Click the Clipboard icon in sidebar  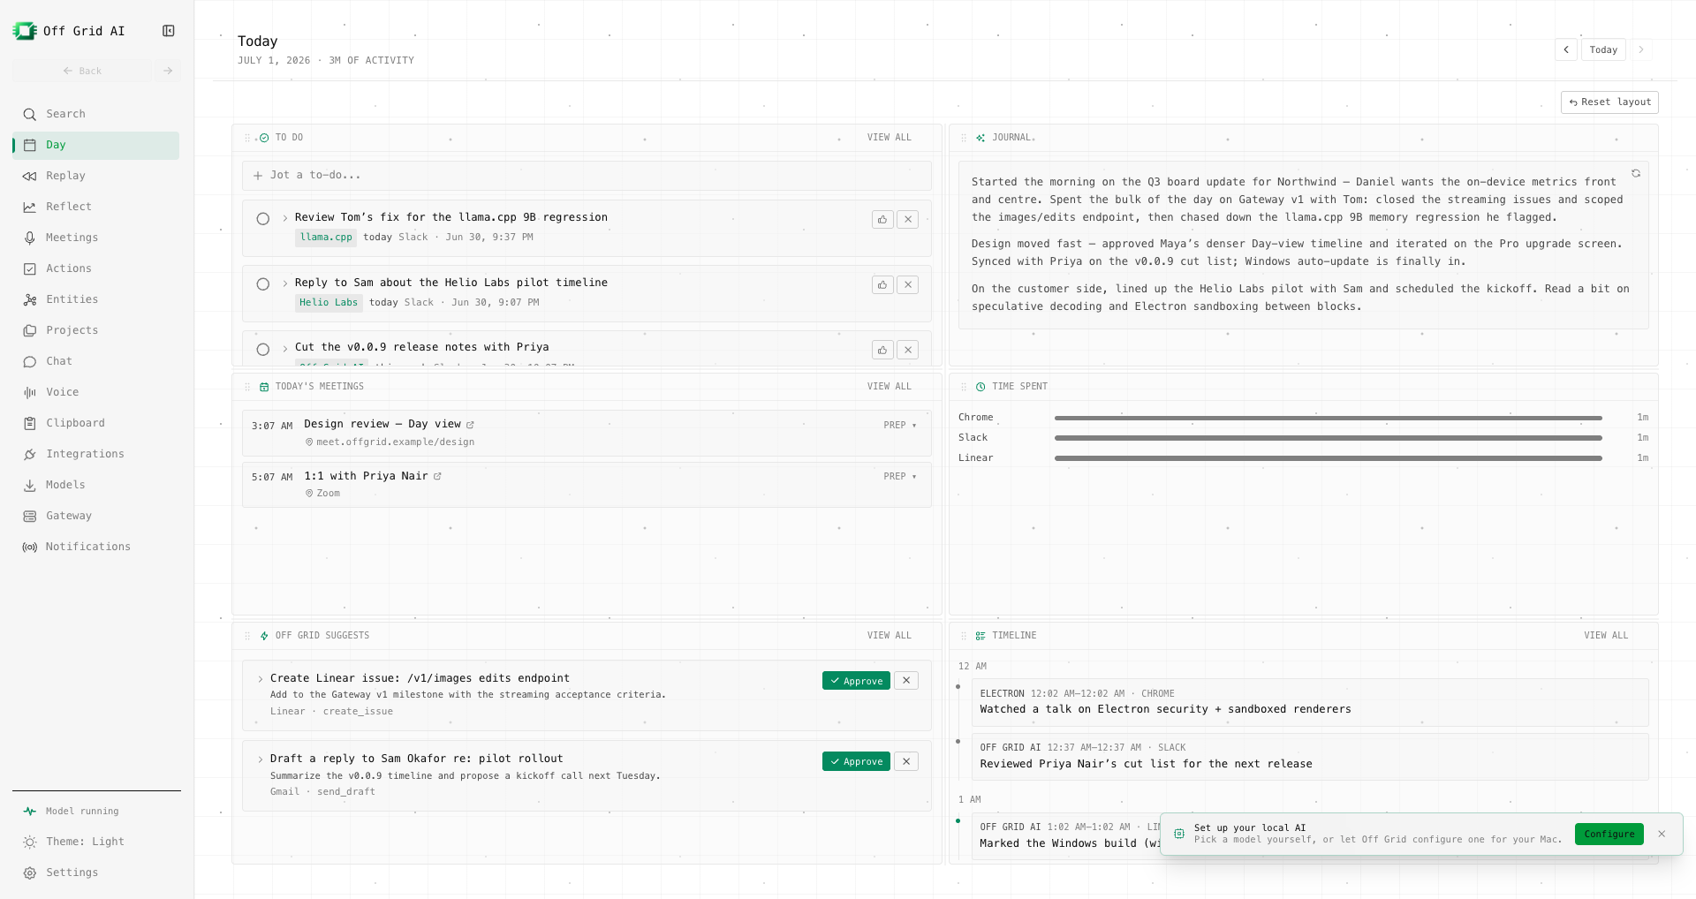tap(30, 423)
